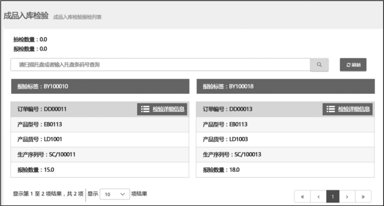Click 抽检数量 0.0 label

30,39
